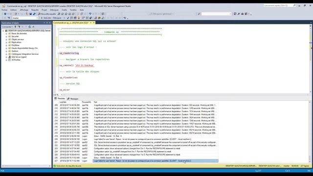Click the Quick Launch search magnifier icon
The width and height of the screenshot is (313, 176).
click(294, 5)
